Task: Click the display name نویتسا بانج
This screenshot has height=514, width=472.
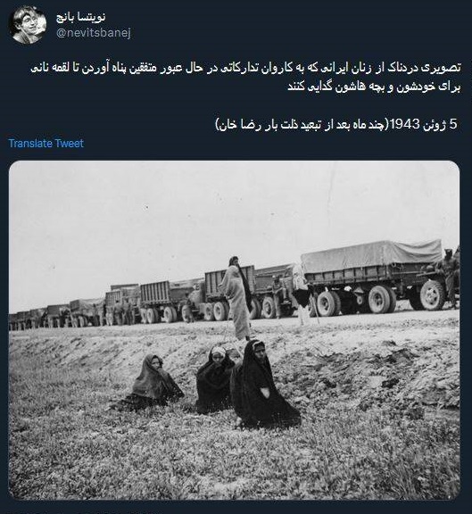Action: (81, 17)
